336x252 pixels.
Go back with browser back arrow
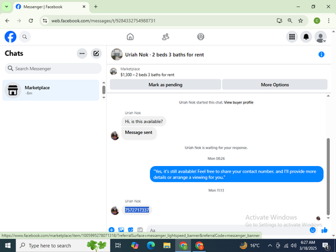coord(7,21)
